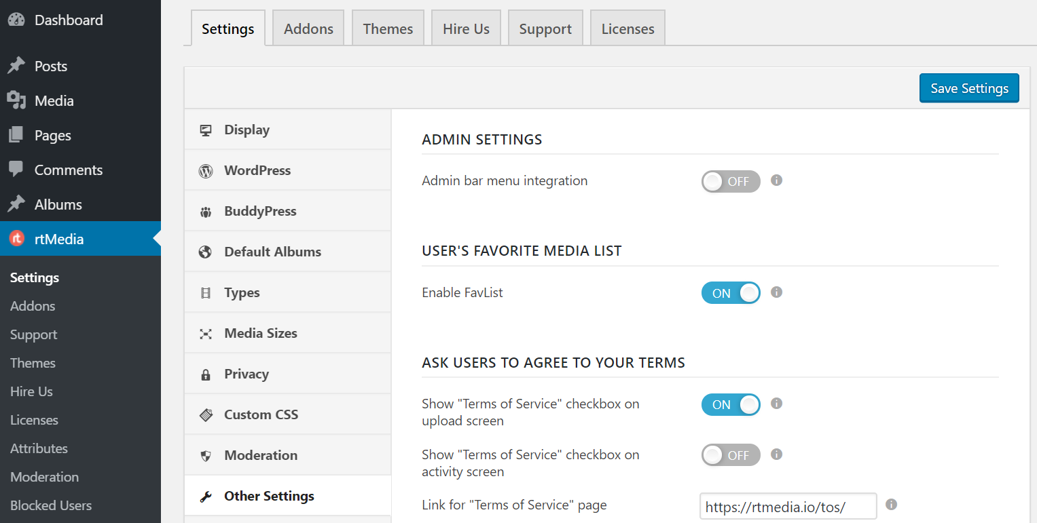Turn off the Enable FavList switch

pyautogui.click(x=731, y=292)
